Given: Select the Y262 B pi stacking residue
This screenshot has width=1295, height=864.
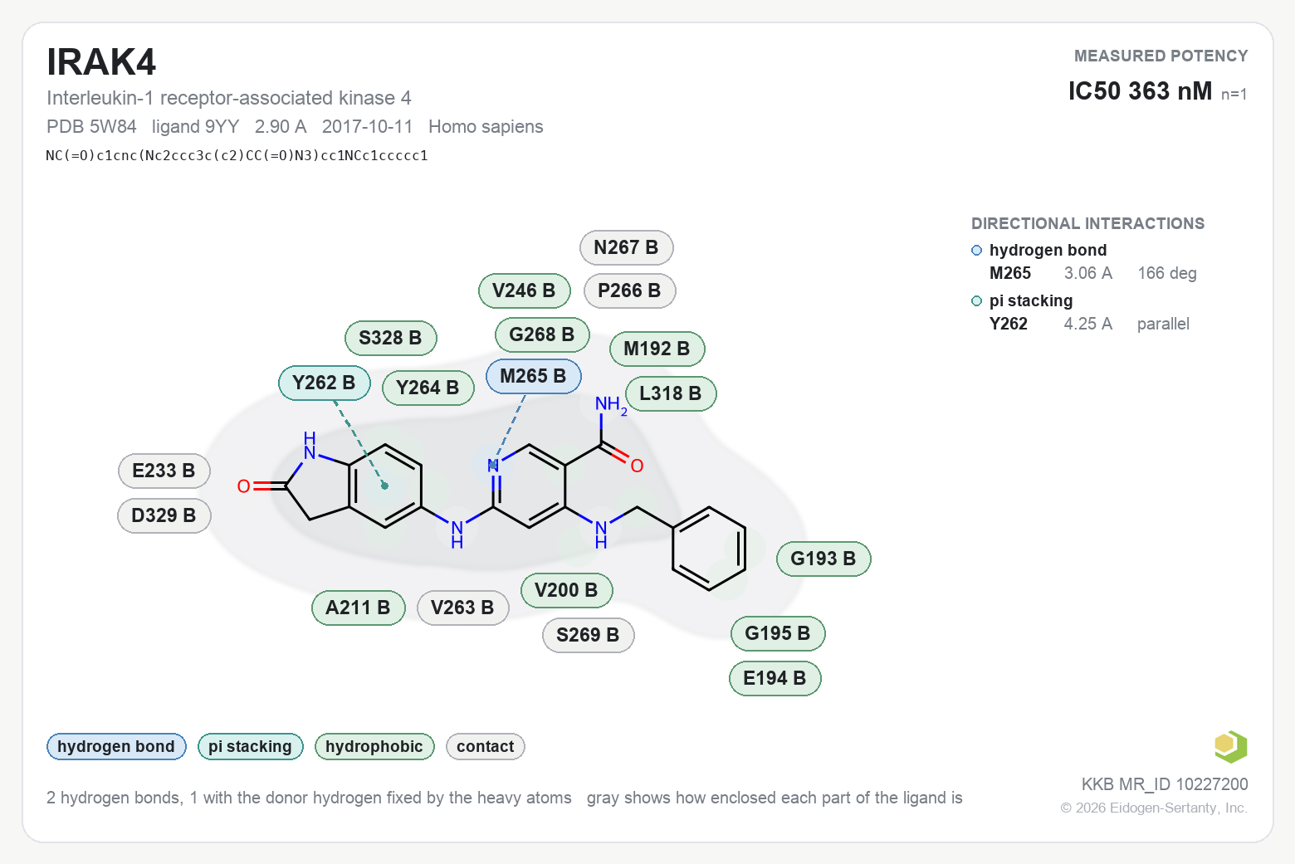Looking at the screenshot, I should tap(324, 383).
